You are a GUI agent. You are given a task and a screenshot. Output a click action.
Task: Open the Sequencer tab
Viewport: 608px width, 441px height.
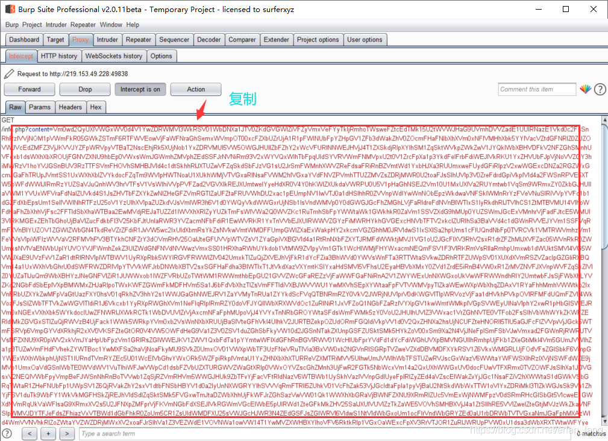[174, 40]
